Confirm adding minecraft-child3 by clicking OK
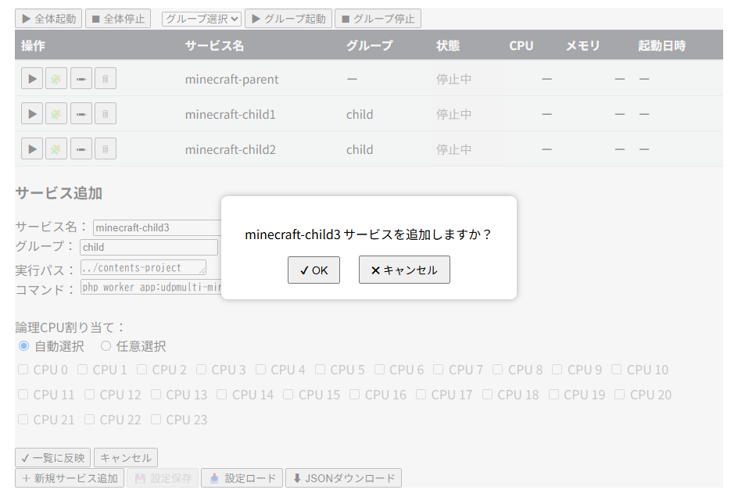This screenshot has width=738, height=497. click(313, 270)
